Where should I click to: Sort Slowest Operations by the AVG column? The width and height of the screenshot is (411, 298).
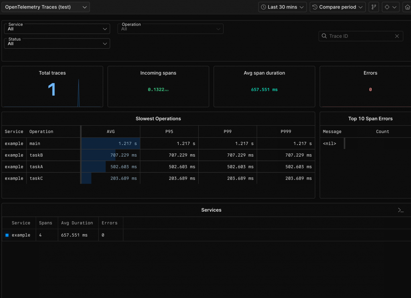(x=111, y=131)
